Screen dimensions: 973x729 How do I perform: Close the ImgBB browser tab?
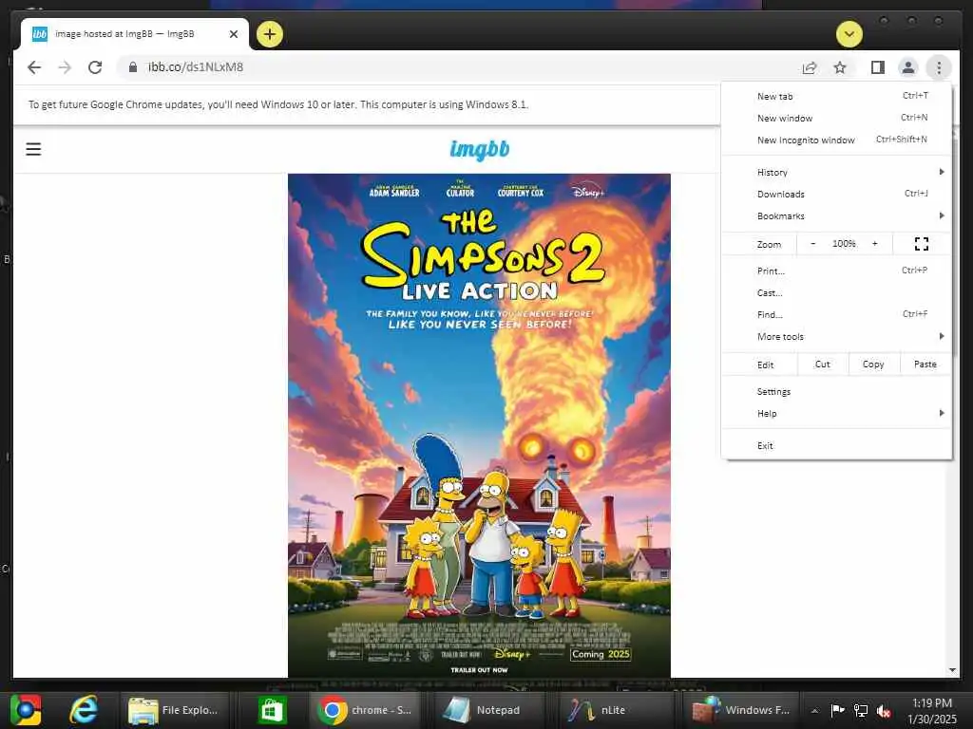coord(234,34)
